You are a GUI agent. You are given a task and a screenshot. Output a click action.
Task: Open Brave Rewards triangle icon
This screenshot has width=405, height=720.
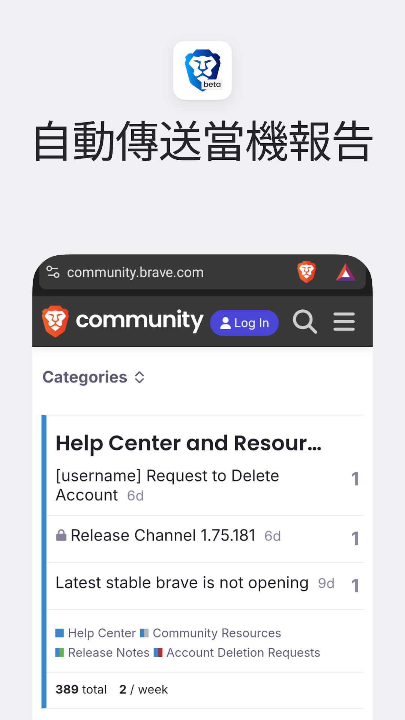(345, 272)
